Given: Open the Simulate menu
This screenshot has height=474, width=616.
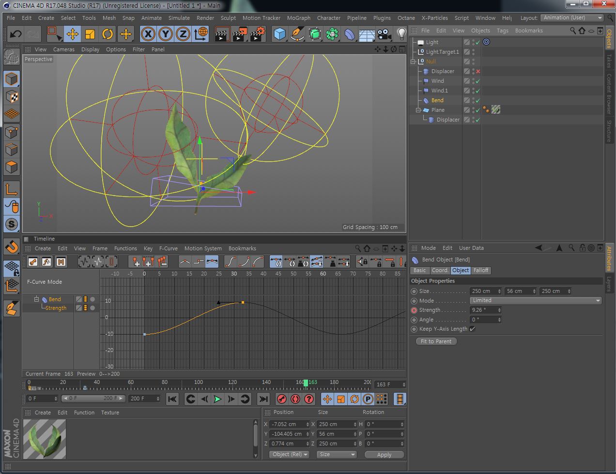Looking at the screenshot, I should click(x=179, y=18).
